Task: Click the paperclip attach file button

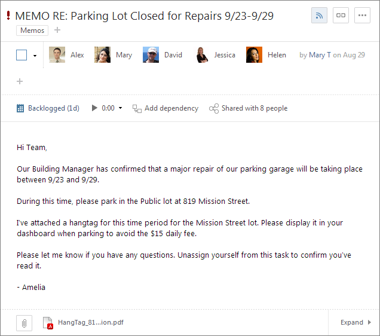Action: click(24, 323)
